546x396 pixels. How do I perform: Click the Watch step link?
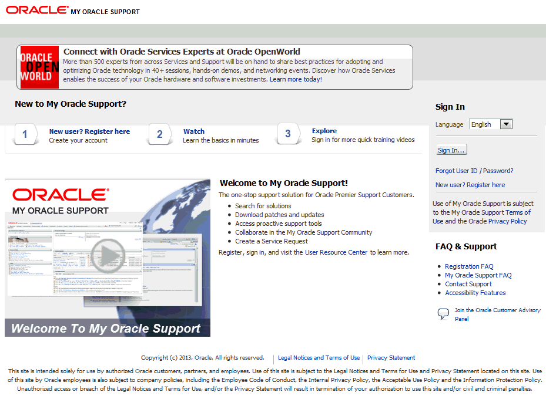[x=194, y=131]
